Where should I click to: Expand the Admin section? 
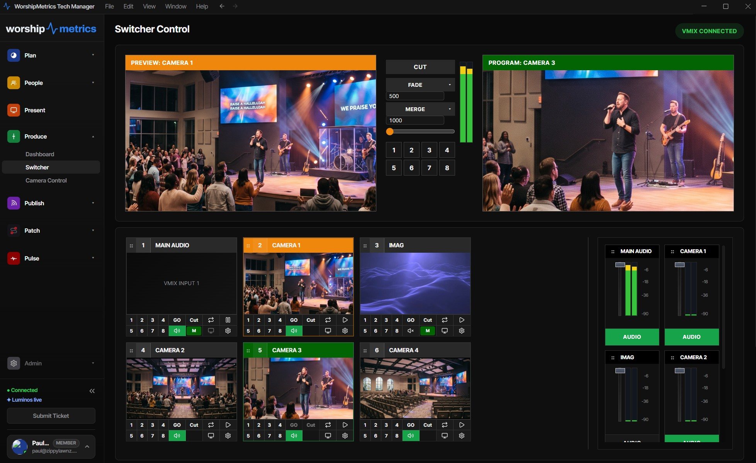[93, 363]
